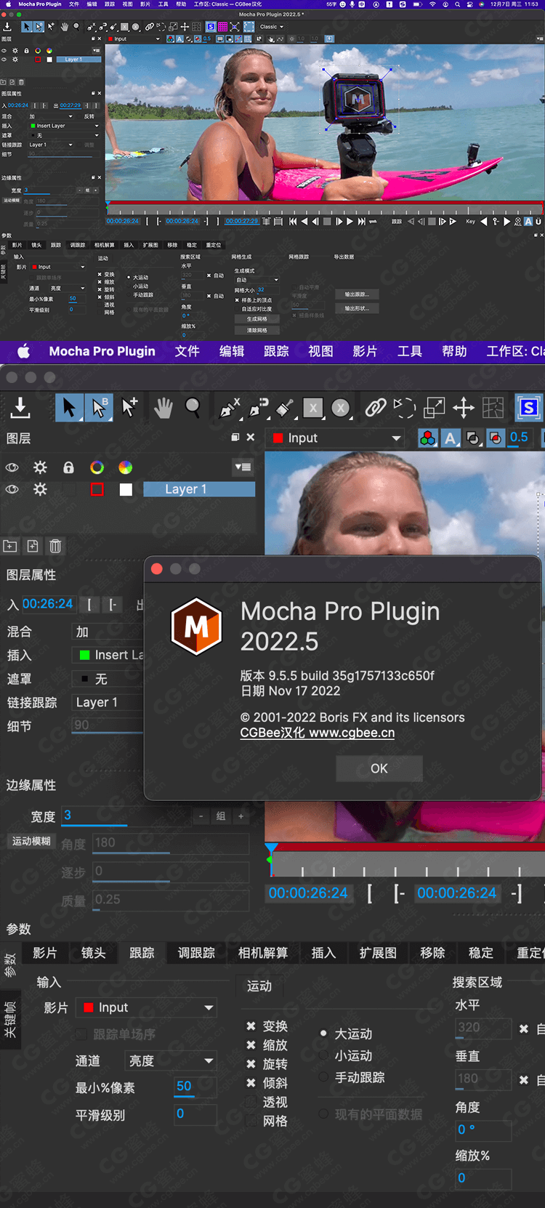
Task: Activate the hand pan tool in enlarged toolbar
Action: tap(163, 408)
